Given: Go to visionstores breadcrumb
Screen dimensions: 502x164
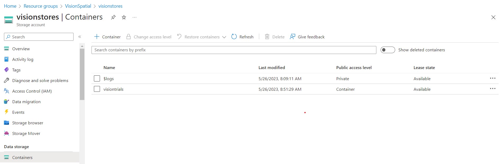Looking at the screenshot, I should [110, 6].
